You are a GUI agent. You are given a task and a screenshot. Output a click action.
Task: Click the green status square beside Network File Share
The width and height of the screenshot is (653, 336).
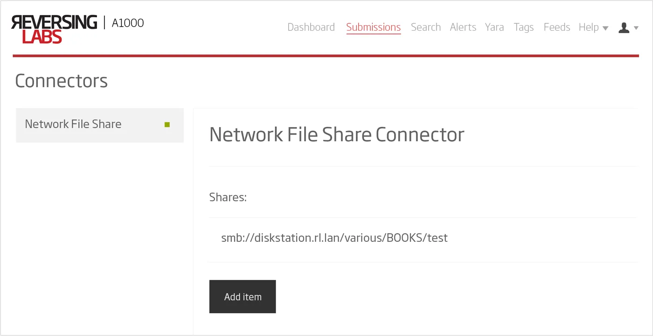[167, 125]
